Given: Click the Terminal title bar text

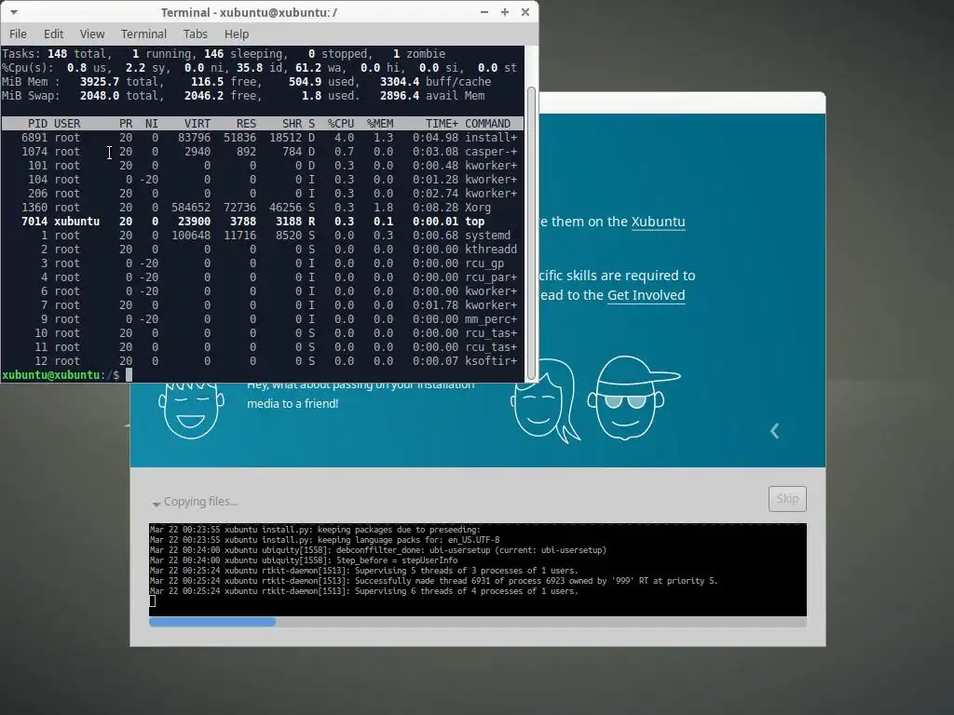Looking at the screenshot, I should coord(249,12).
